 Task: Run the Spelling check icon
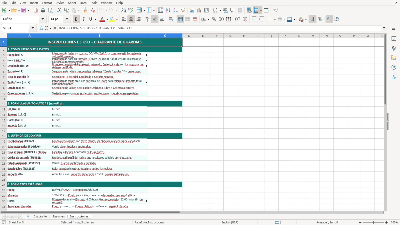tap(131, 10)
